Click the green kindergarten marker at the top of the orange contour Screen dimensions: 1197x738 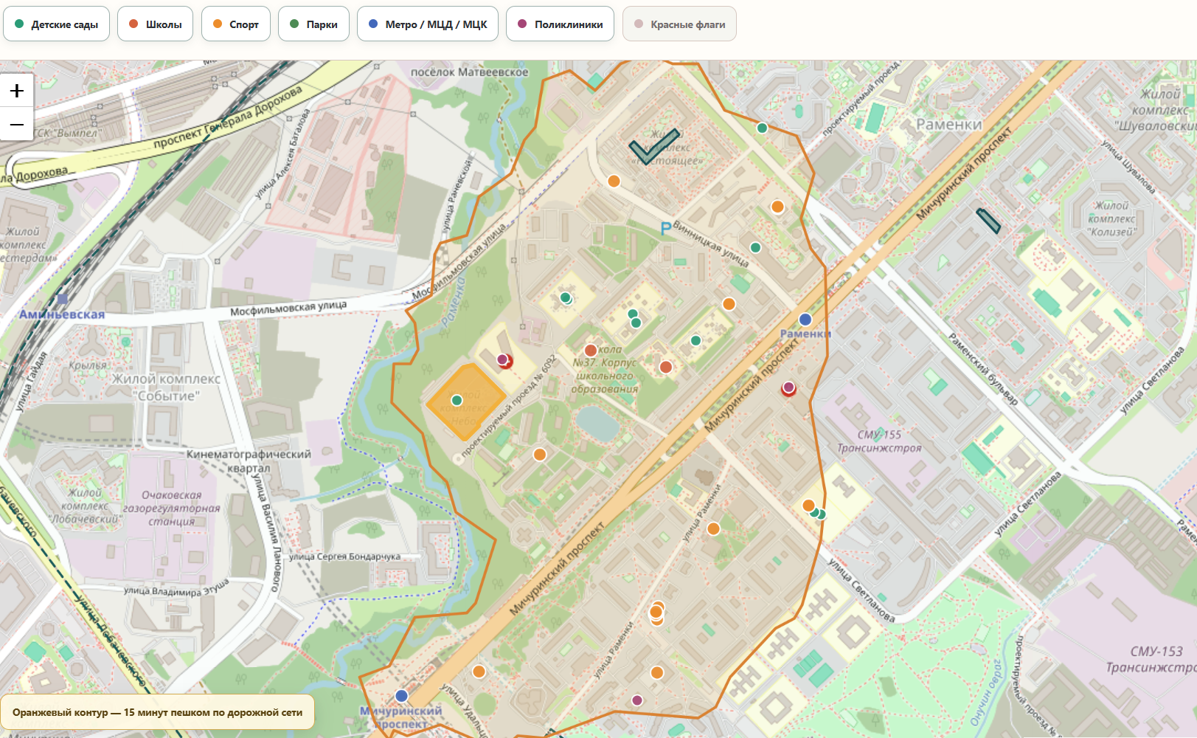click(763, 128)
